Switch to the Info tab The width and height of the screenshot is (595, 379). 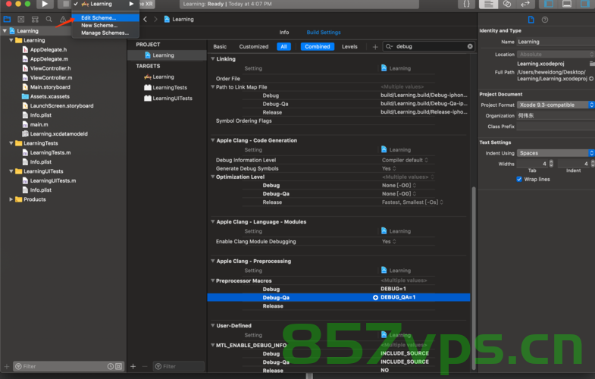pyautogui.click(x=284, y=33)
